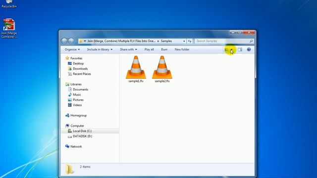Open Desktop in Favorites

[x=78, y=63]
